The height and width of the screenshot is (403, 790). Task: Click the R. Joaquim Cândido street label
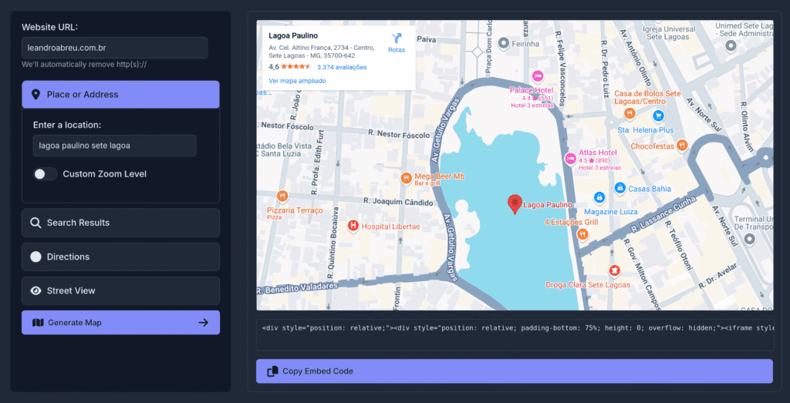coord(398,202)
